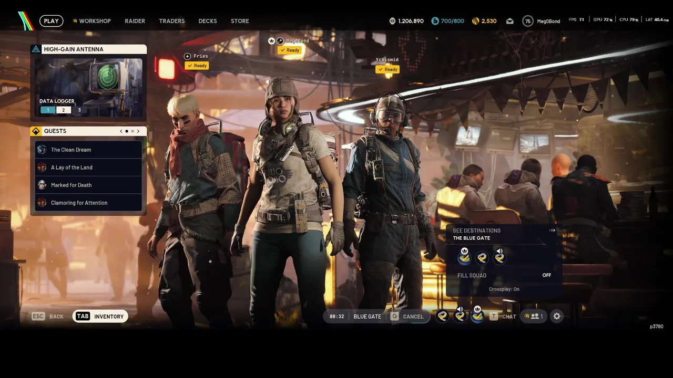This screenshot has height=378, width=673.
Task: Click the plus icon beside Fries
Action: tap(187, 56)
